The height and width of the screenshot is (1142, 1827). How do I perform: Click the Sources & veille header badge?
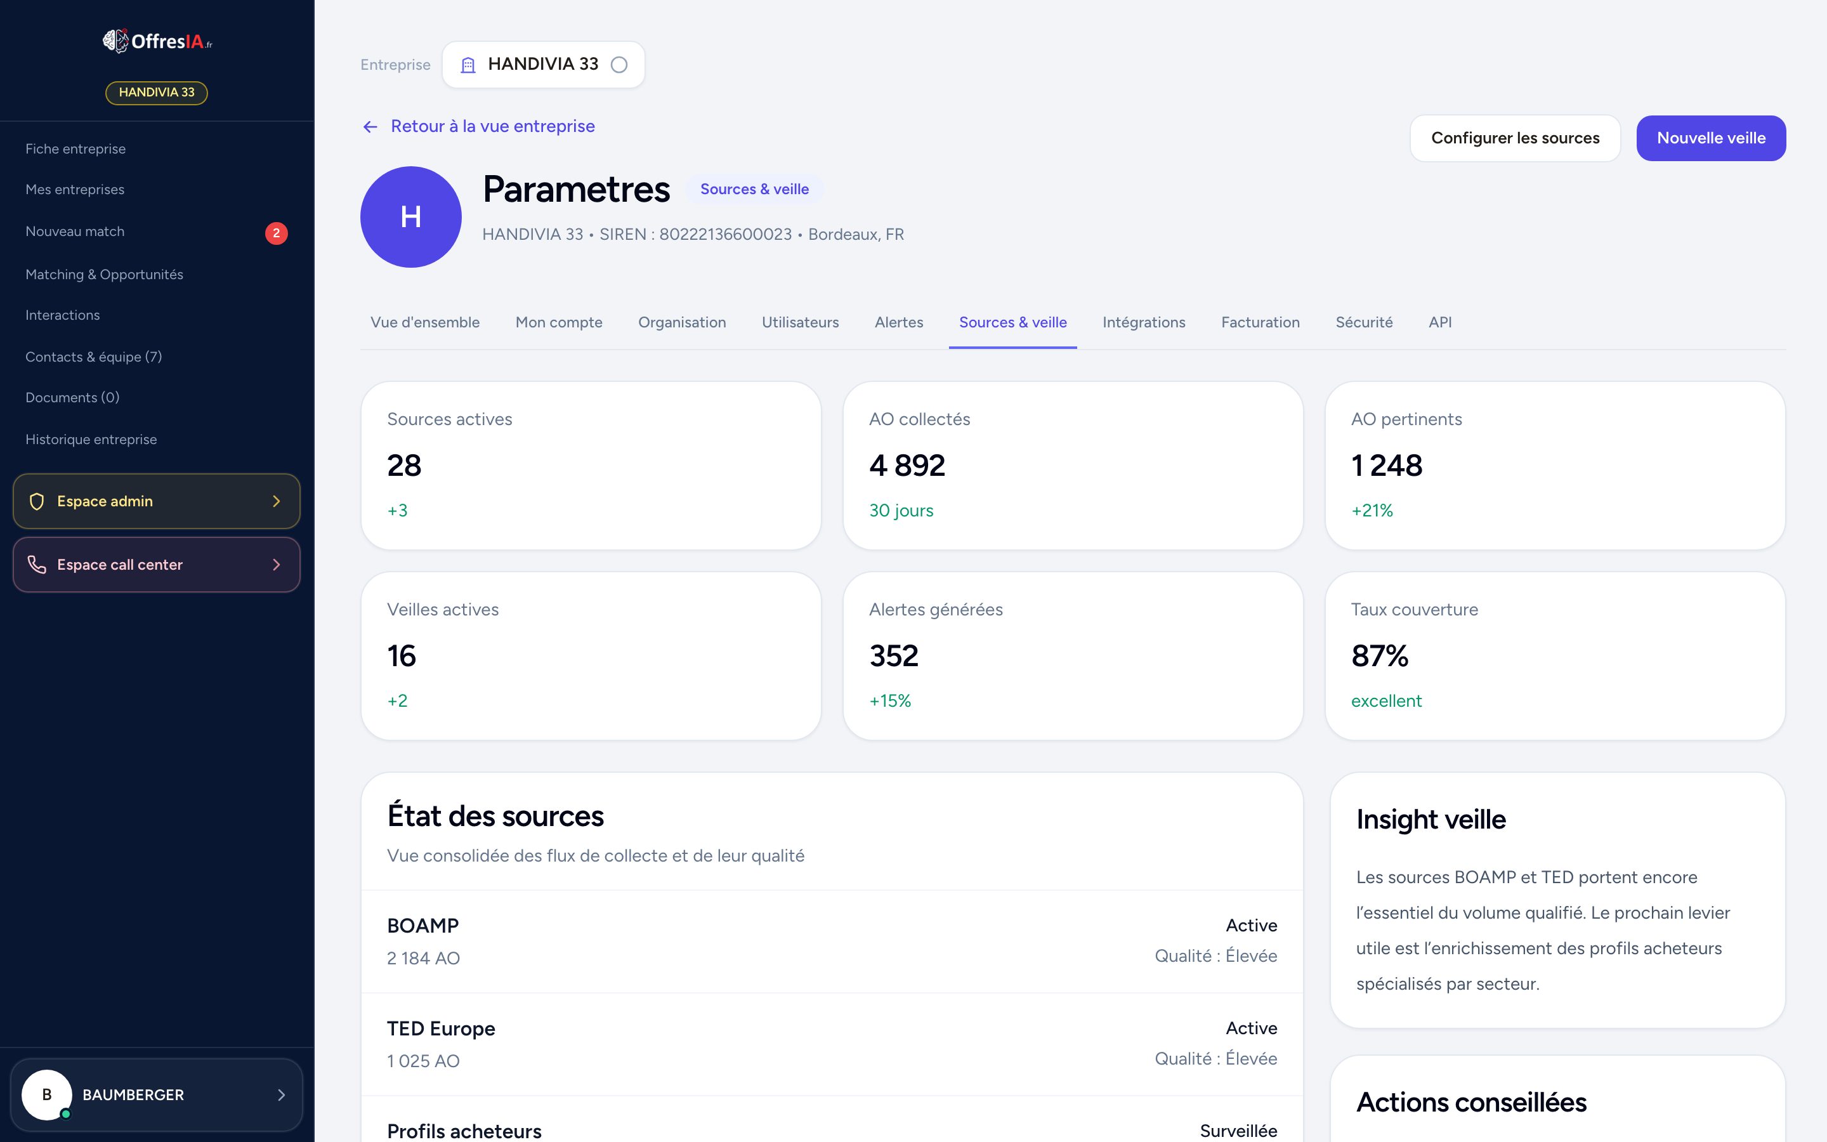click(x=754, y=190)
